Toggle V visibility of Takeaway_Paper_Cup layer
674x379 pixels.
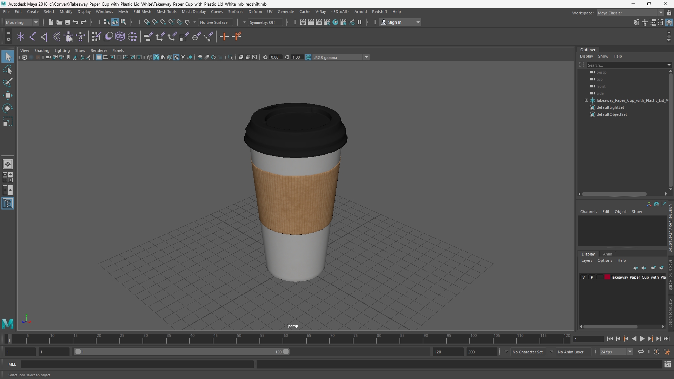click(x=584, y=277)
